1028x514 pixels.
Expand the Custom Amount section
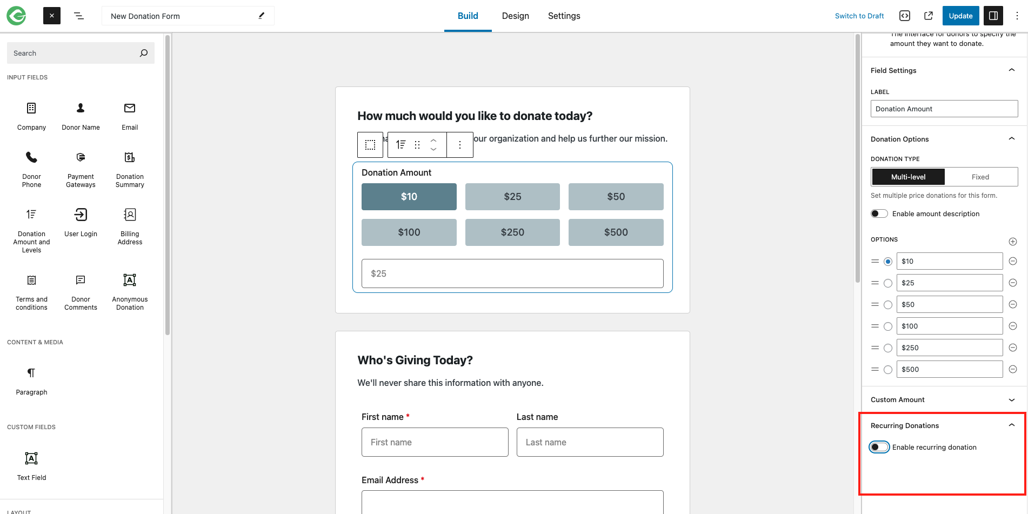1012,399
